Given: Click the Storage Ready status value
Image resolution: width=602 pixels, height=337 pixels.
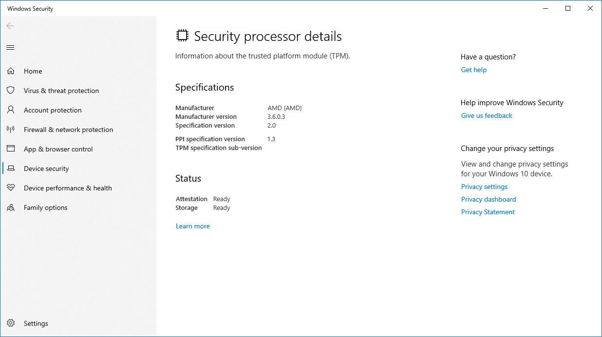Looking at the screenshot, I should coord(222,207).
